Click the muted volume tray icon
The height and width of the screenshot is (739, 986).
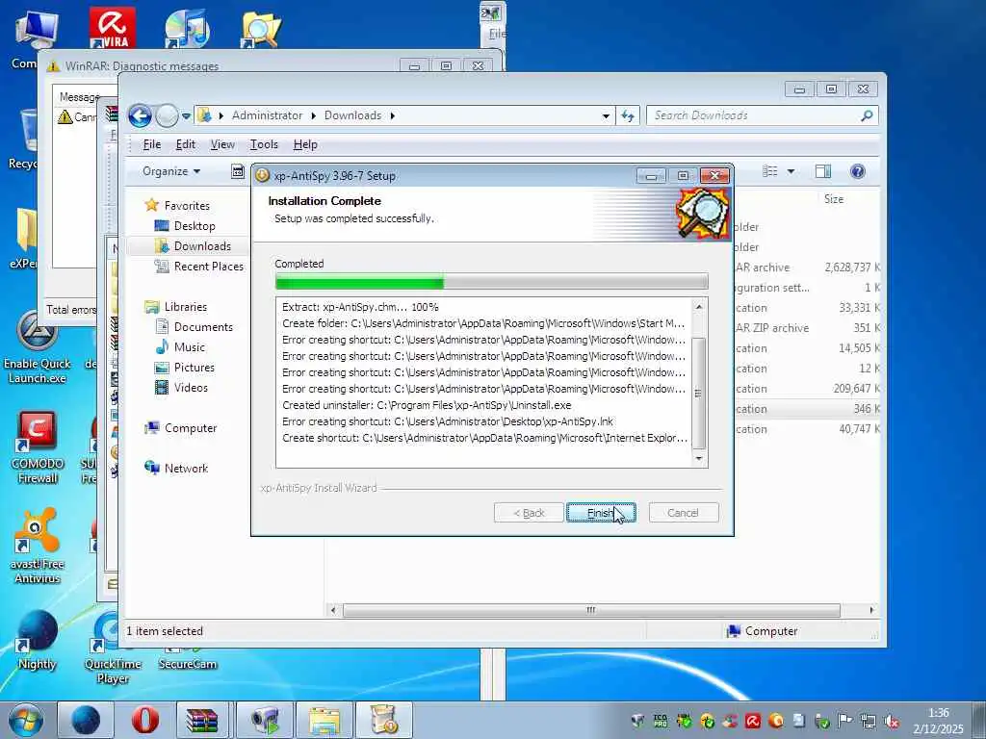(891, 721)
